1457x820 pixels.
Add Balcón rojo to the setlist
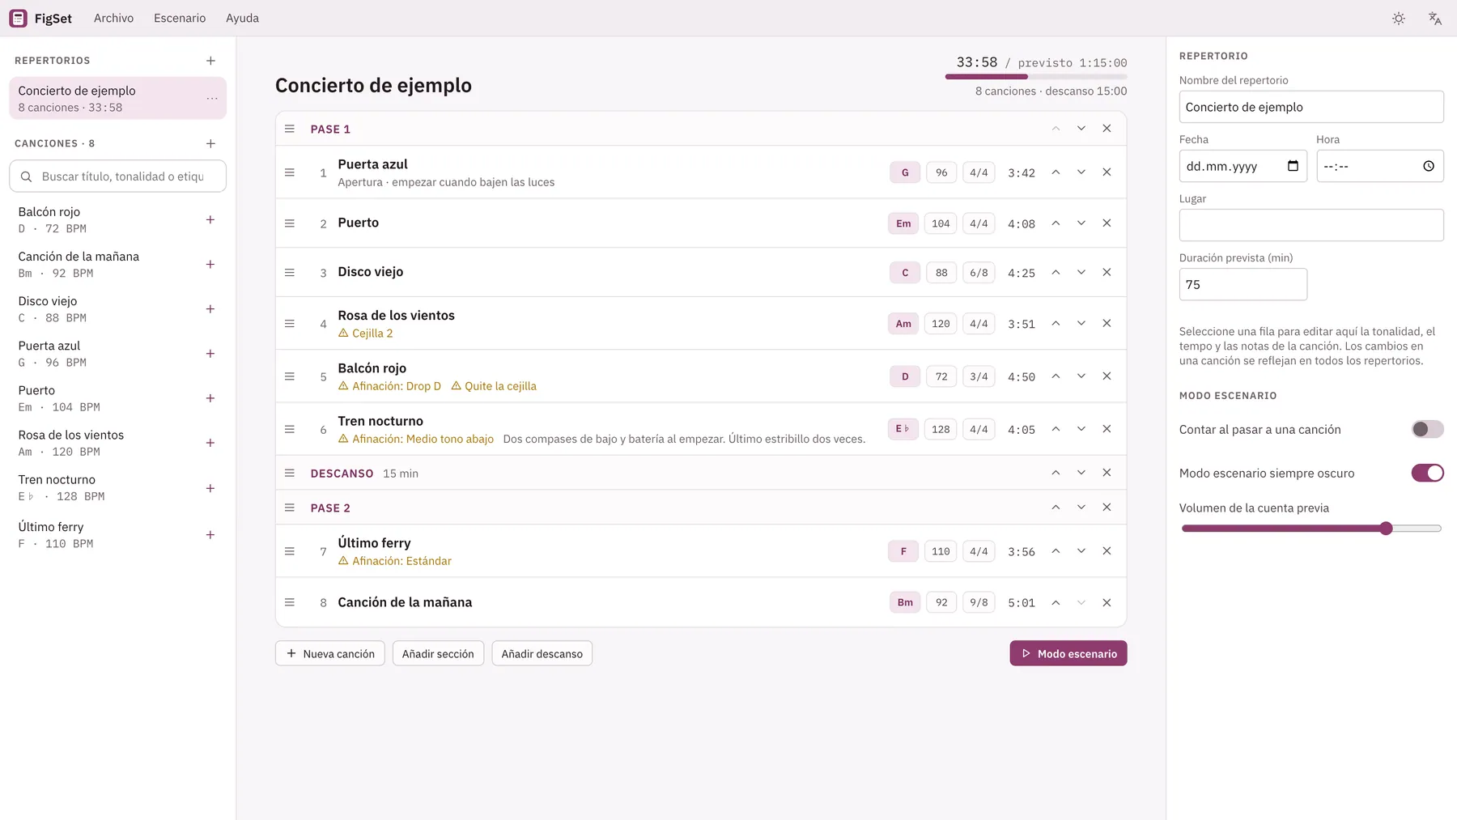pyautogui.click(x=210, y=220)
